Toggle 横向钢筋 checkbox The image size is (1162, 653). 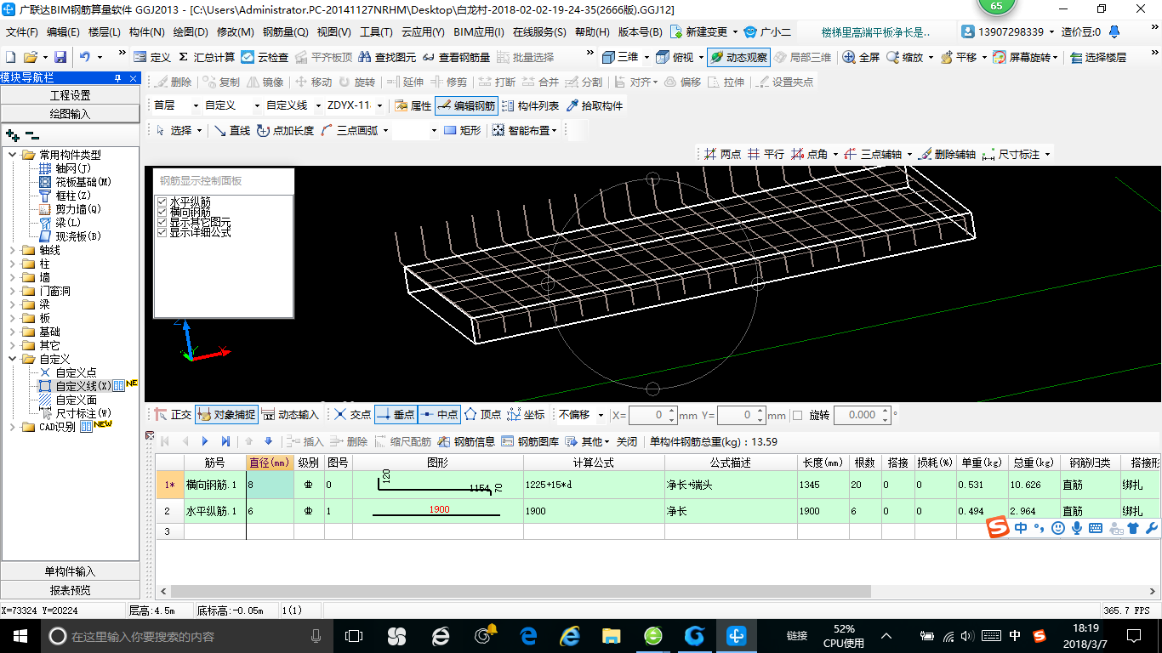162,212
